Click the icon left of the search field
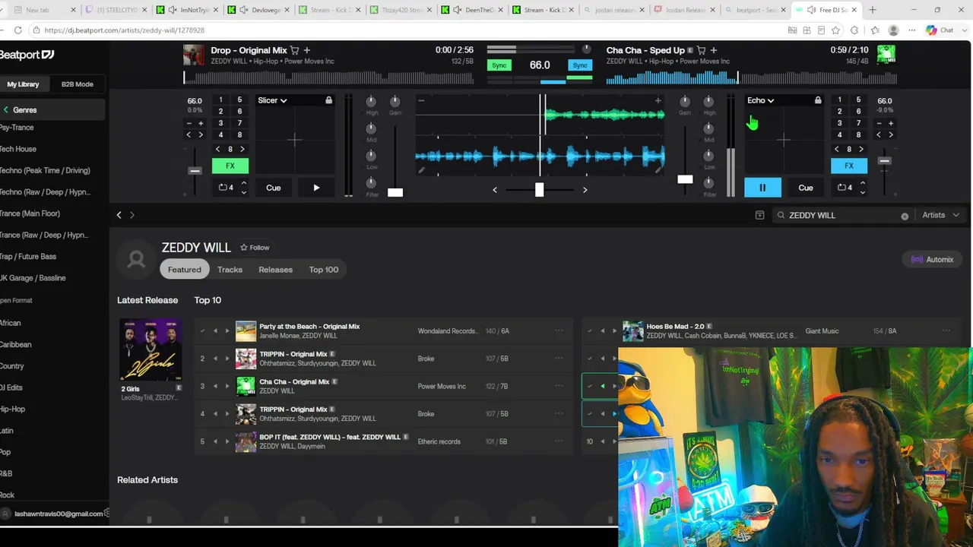 tap(759, 216)
